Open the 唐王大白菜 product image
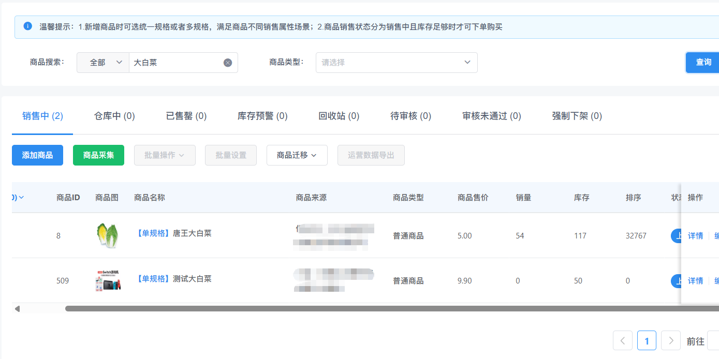Screen dimensions: 719x359 point(107,235)
